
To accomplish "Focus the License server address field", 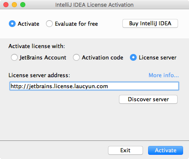I will click(94, 86).
